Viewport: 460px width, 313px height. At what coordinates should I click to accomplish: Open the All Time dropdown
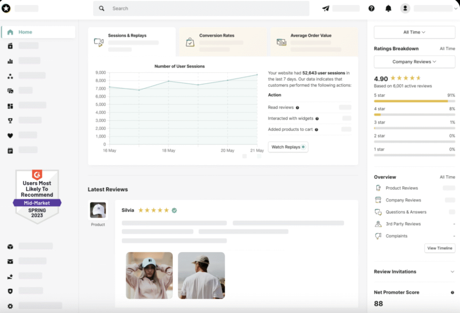[414, 32]
